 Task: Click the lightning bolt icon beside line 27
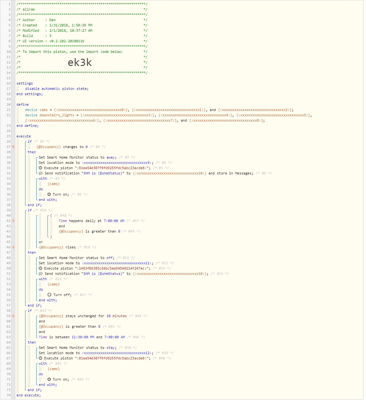[13, 147]
